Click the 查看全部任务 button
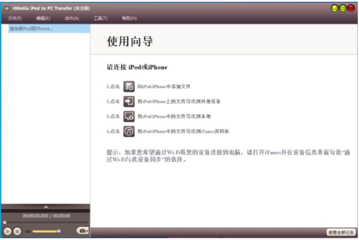The height and width of the screenshot is (240, 359). (341, 232)
